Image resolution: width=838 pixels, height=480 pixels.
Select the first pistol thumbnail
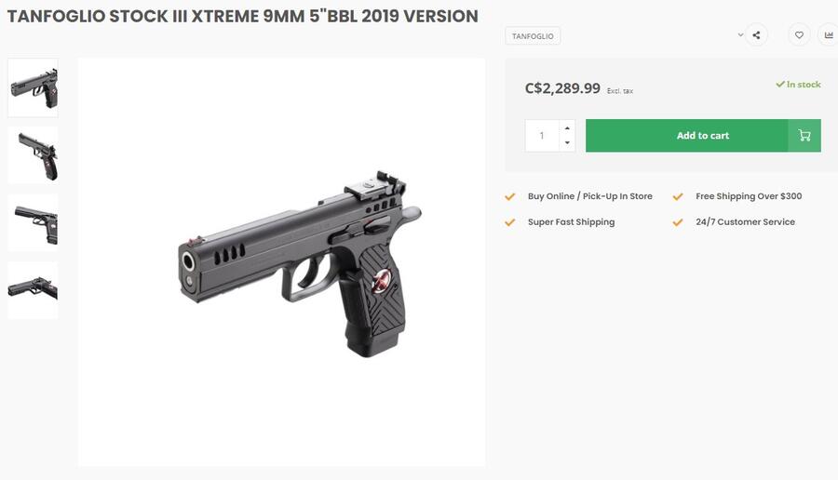34,87
